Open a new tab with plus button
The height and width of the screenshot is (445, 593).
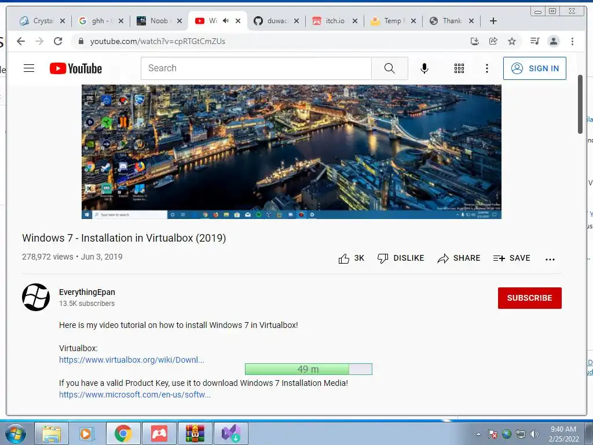(493, 21)
